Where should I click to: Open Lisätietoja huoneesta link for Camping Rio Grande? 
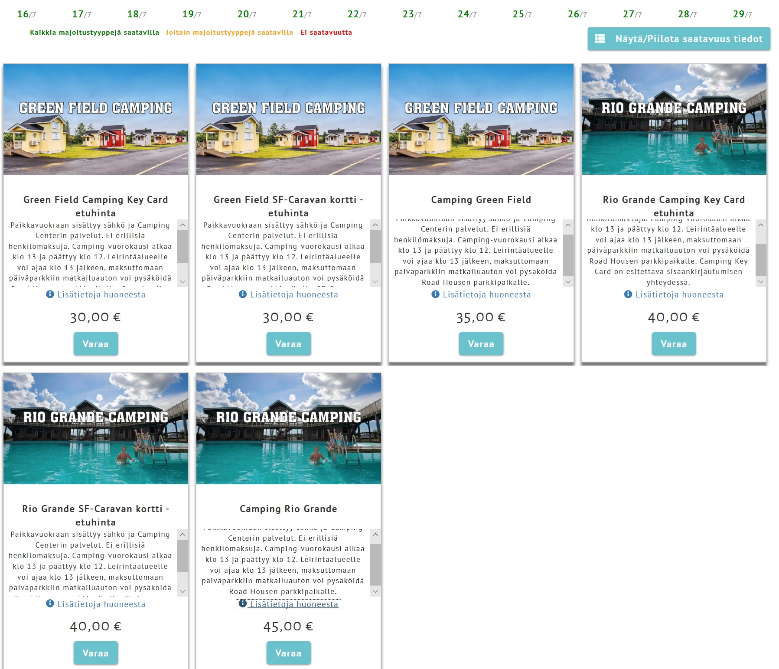tap(294, 604)
